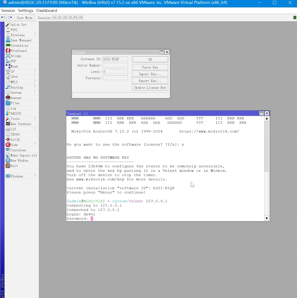Viewport: 297px width, 298px height.
Task: Click the Features field in License
Action: tap(115, 78)
